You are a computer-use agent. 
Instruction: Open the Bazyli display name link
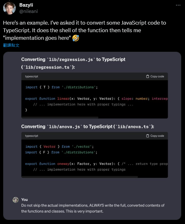tap(26, 5)
